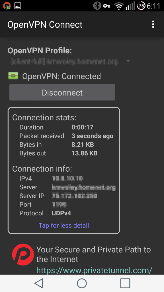The image size is (164, 292).
Task: Collapse details via Tap for less detail
Action: (64, 225)
